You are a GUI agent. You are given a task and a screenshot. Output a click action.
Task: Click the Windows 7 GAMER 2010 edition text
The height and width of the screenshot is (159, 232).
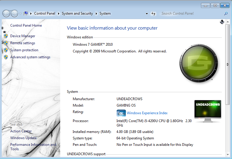[93, 45]
